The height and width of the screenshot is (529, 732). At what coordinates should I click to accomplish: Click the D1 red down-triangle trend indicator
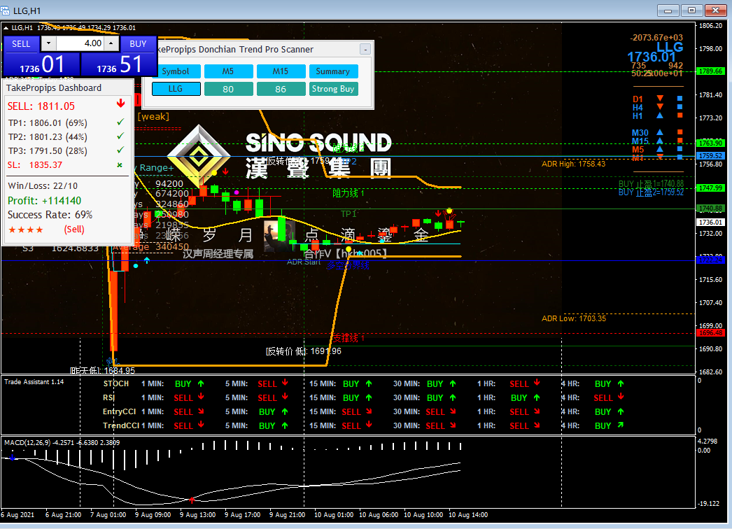(660, 99)
